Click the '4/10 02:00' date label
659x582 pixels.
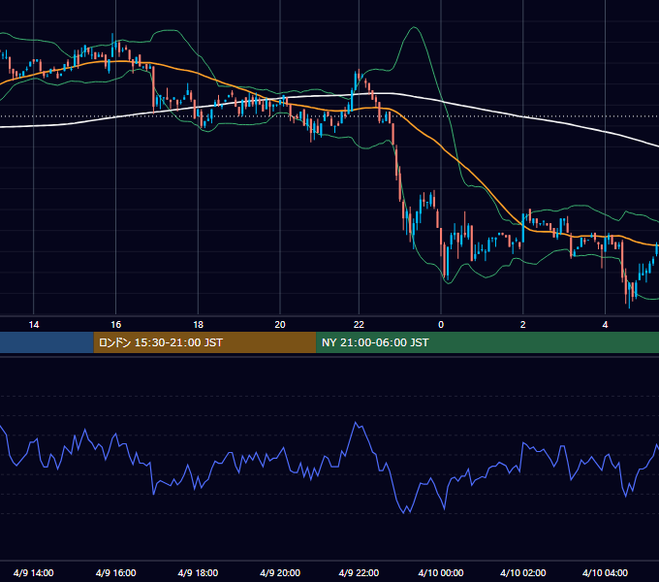tap(522, 572)
